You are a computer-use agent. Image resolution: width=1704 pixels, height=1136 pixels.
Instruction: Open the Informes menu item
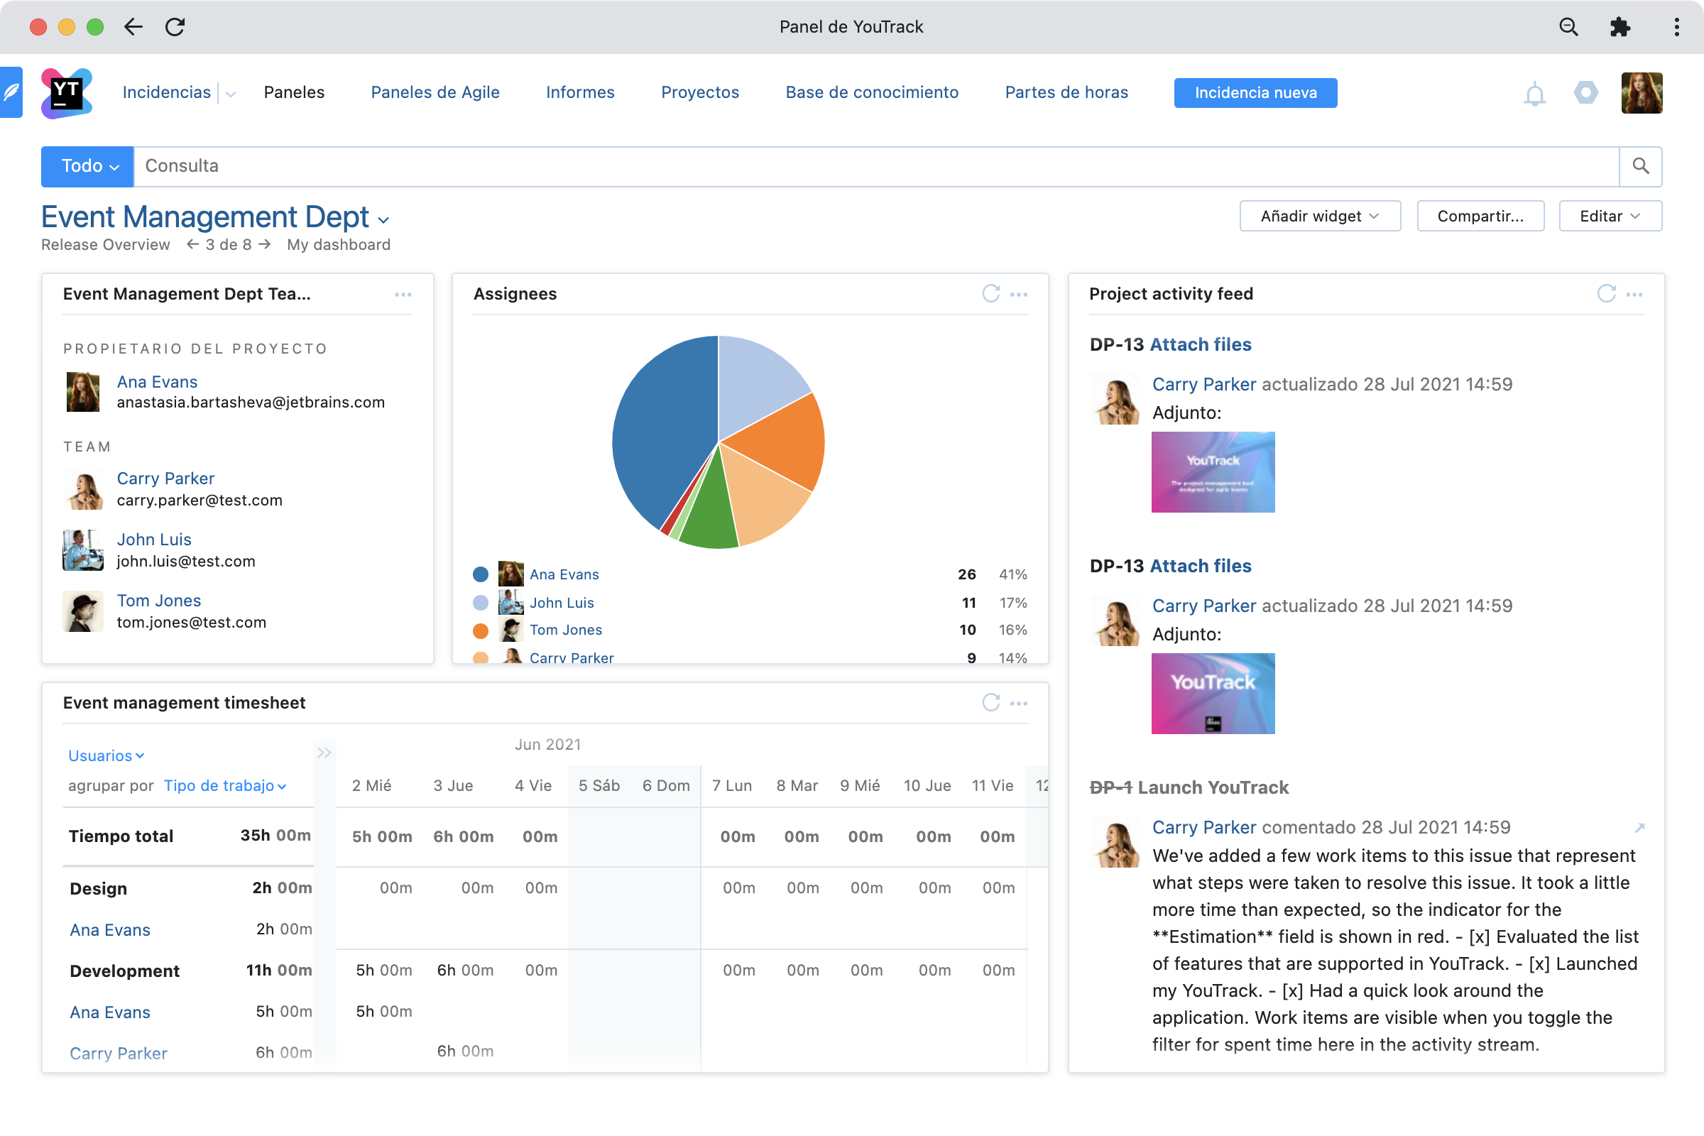pyautogui.click(x=579, y=92)
